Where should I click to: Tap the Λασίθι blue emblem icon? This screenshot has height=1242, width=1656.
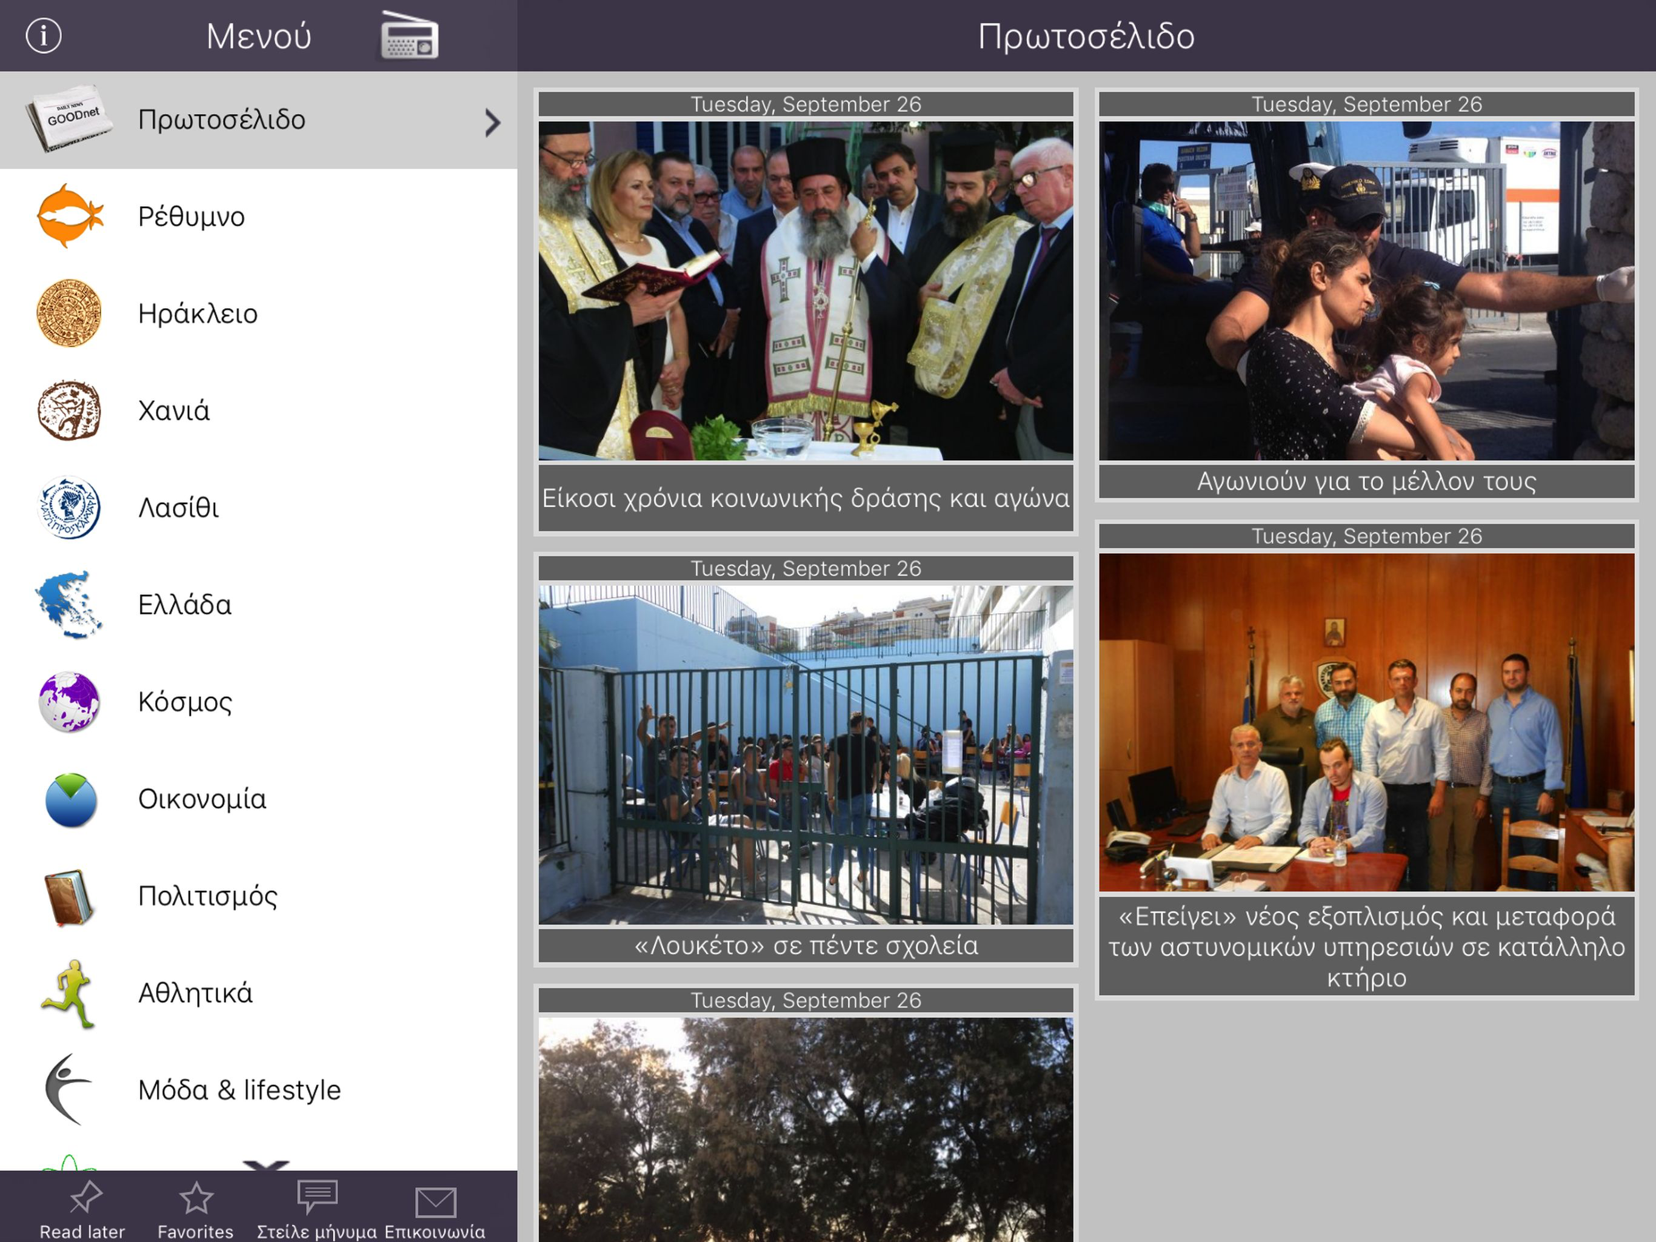69,507
